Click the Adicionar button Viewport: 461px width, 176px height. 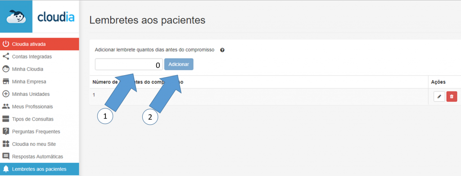[179, 64]
